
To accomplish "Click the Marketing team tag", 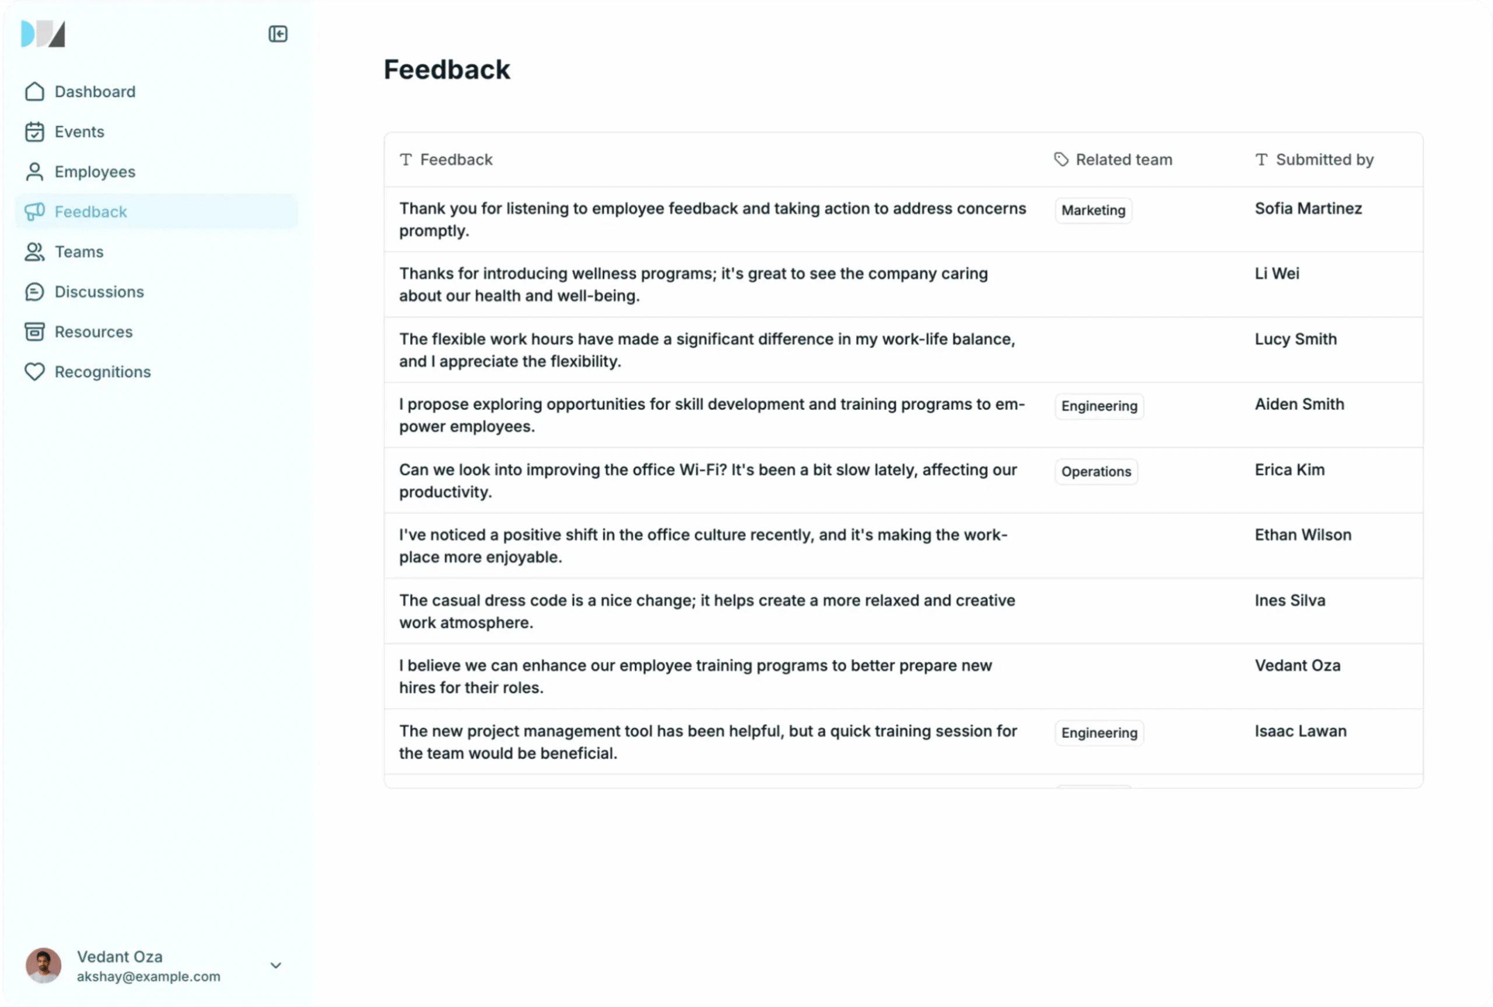I will point(1092,211).
